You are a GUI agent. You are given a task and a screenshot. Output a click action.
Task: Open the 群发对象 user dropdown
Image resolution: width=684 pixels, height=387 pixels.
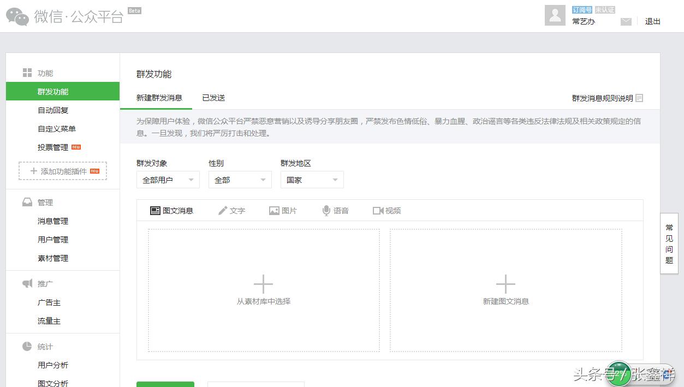[168, 179]
